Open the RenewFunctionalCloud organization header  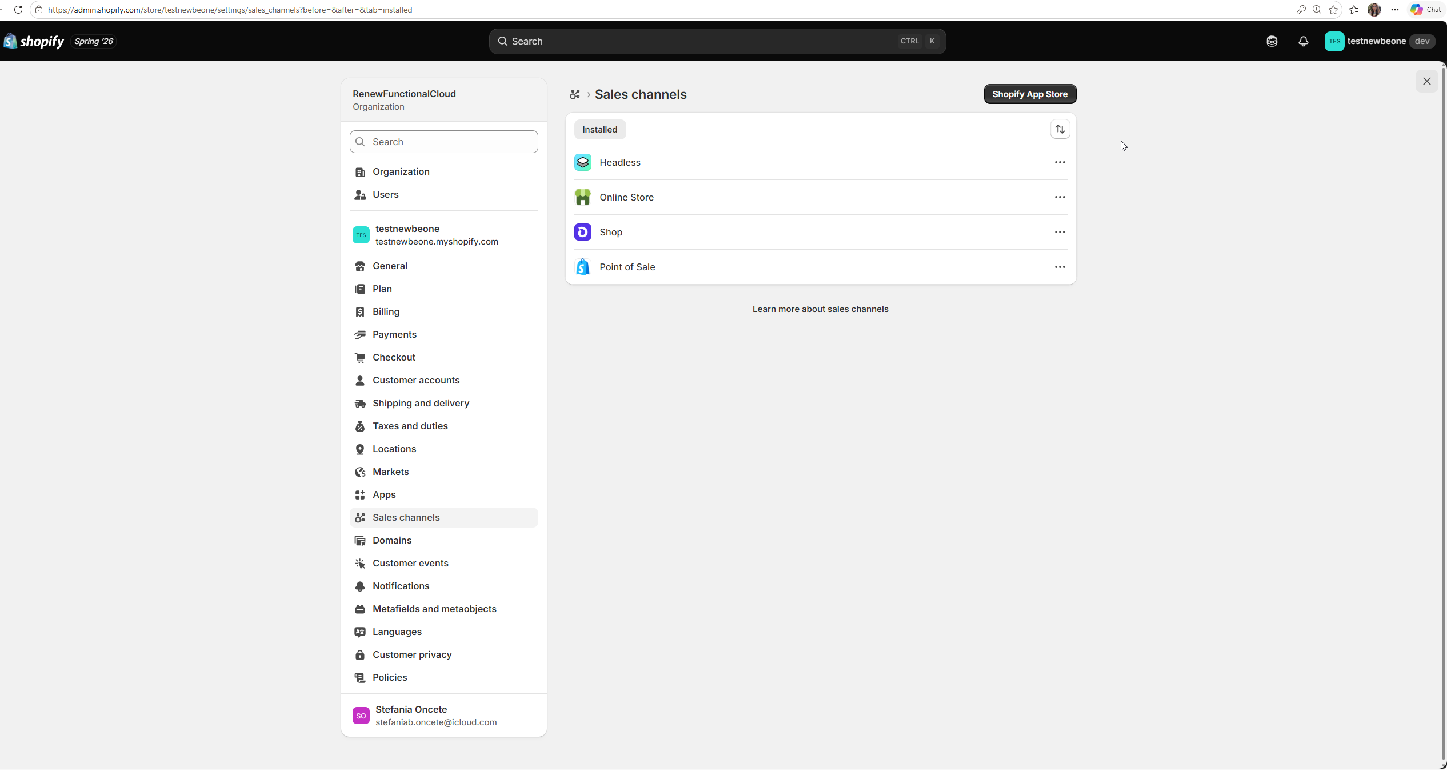click(x=443, y=100)
